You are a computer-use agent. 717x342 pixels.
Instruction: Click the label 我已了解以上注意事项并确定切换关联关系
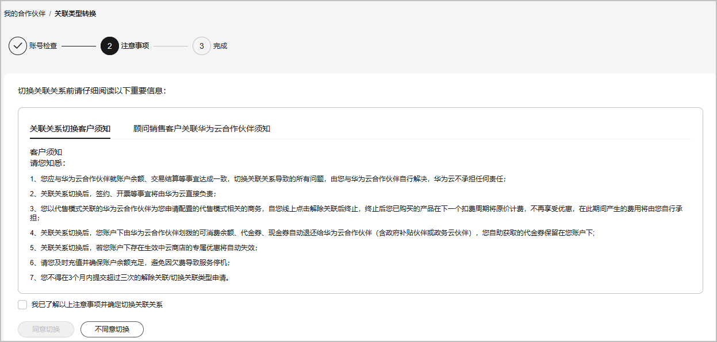tap(97, 305)
